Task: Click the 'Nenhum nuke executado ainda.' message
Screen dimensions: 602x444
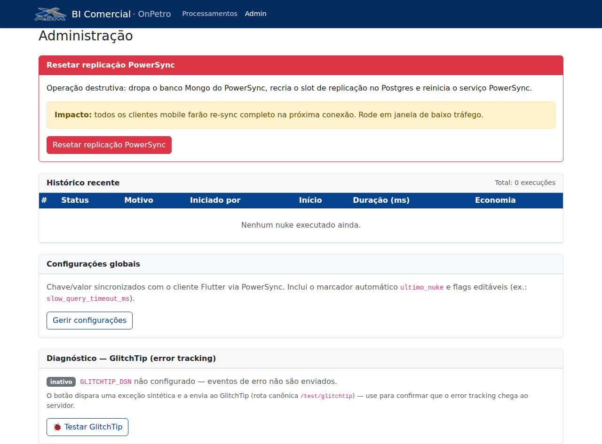Action: pos(301,225)
